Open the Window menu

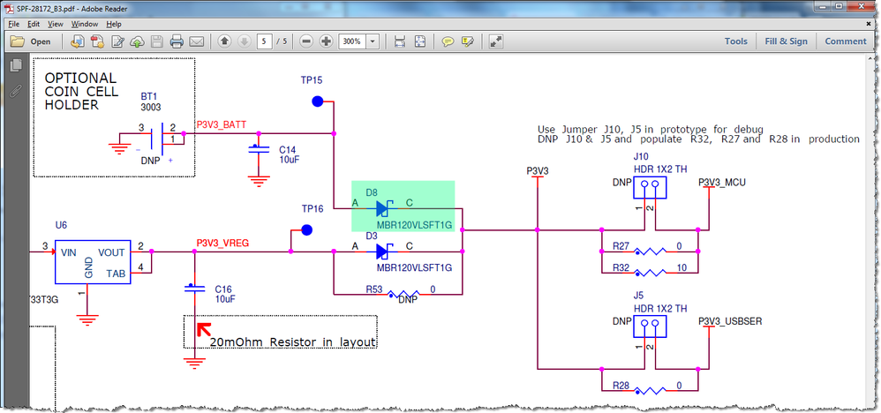pos(85,24)
